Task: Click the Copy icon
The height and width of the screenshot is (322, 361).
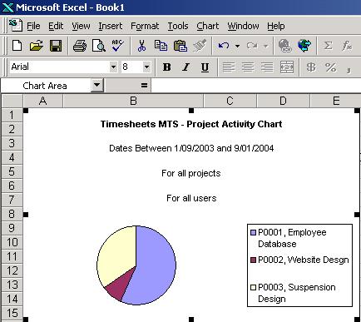Action: (x=161, y=46)
